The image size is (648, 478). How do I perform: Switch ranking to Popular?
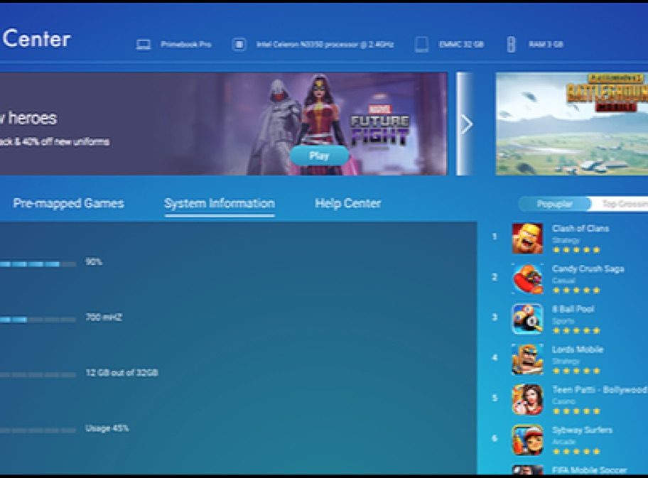[x=555, y=204]
